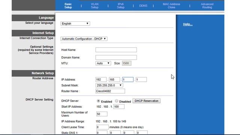Click the Domain Name input field

(116, 57)
